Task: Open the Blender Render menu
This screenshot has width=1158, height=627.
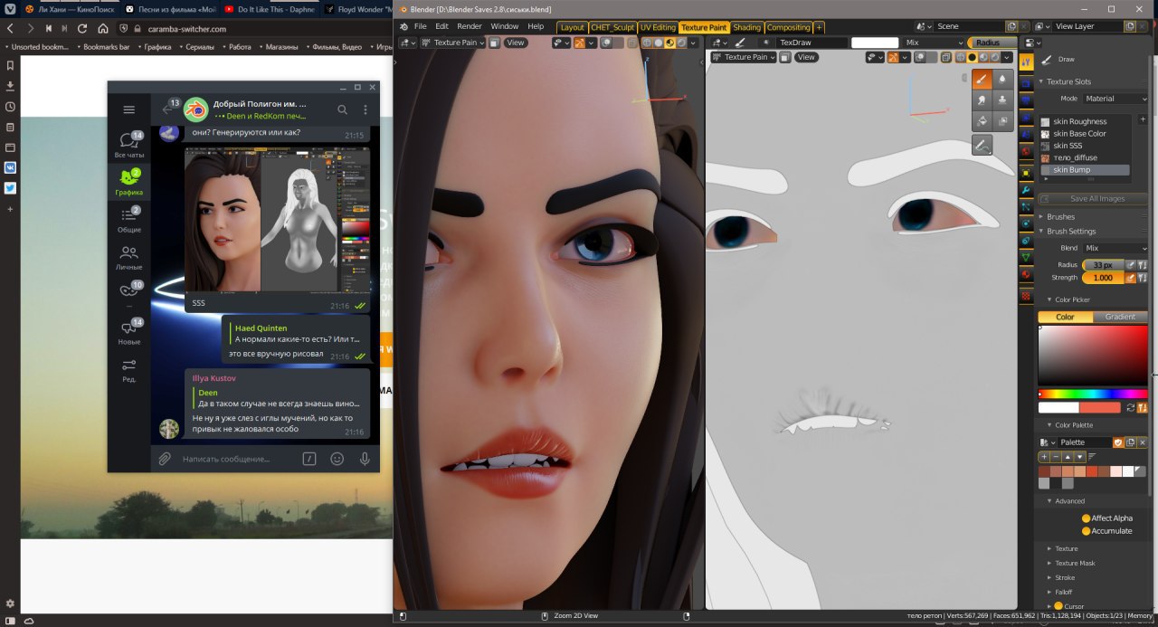Action: click(x=470, y=26)
